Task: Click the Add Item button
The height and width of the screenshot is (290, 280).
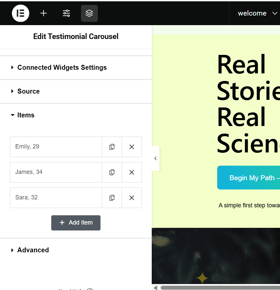Action: [76, 223]
